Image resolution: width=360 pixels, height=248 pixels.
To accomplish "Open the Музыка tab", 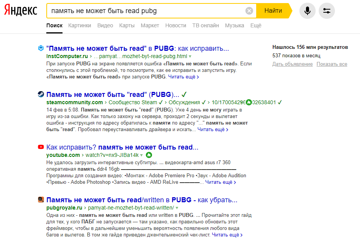I will (x=235, y=25).
